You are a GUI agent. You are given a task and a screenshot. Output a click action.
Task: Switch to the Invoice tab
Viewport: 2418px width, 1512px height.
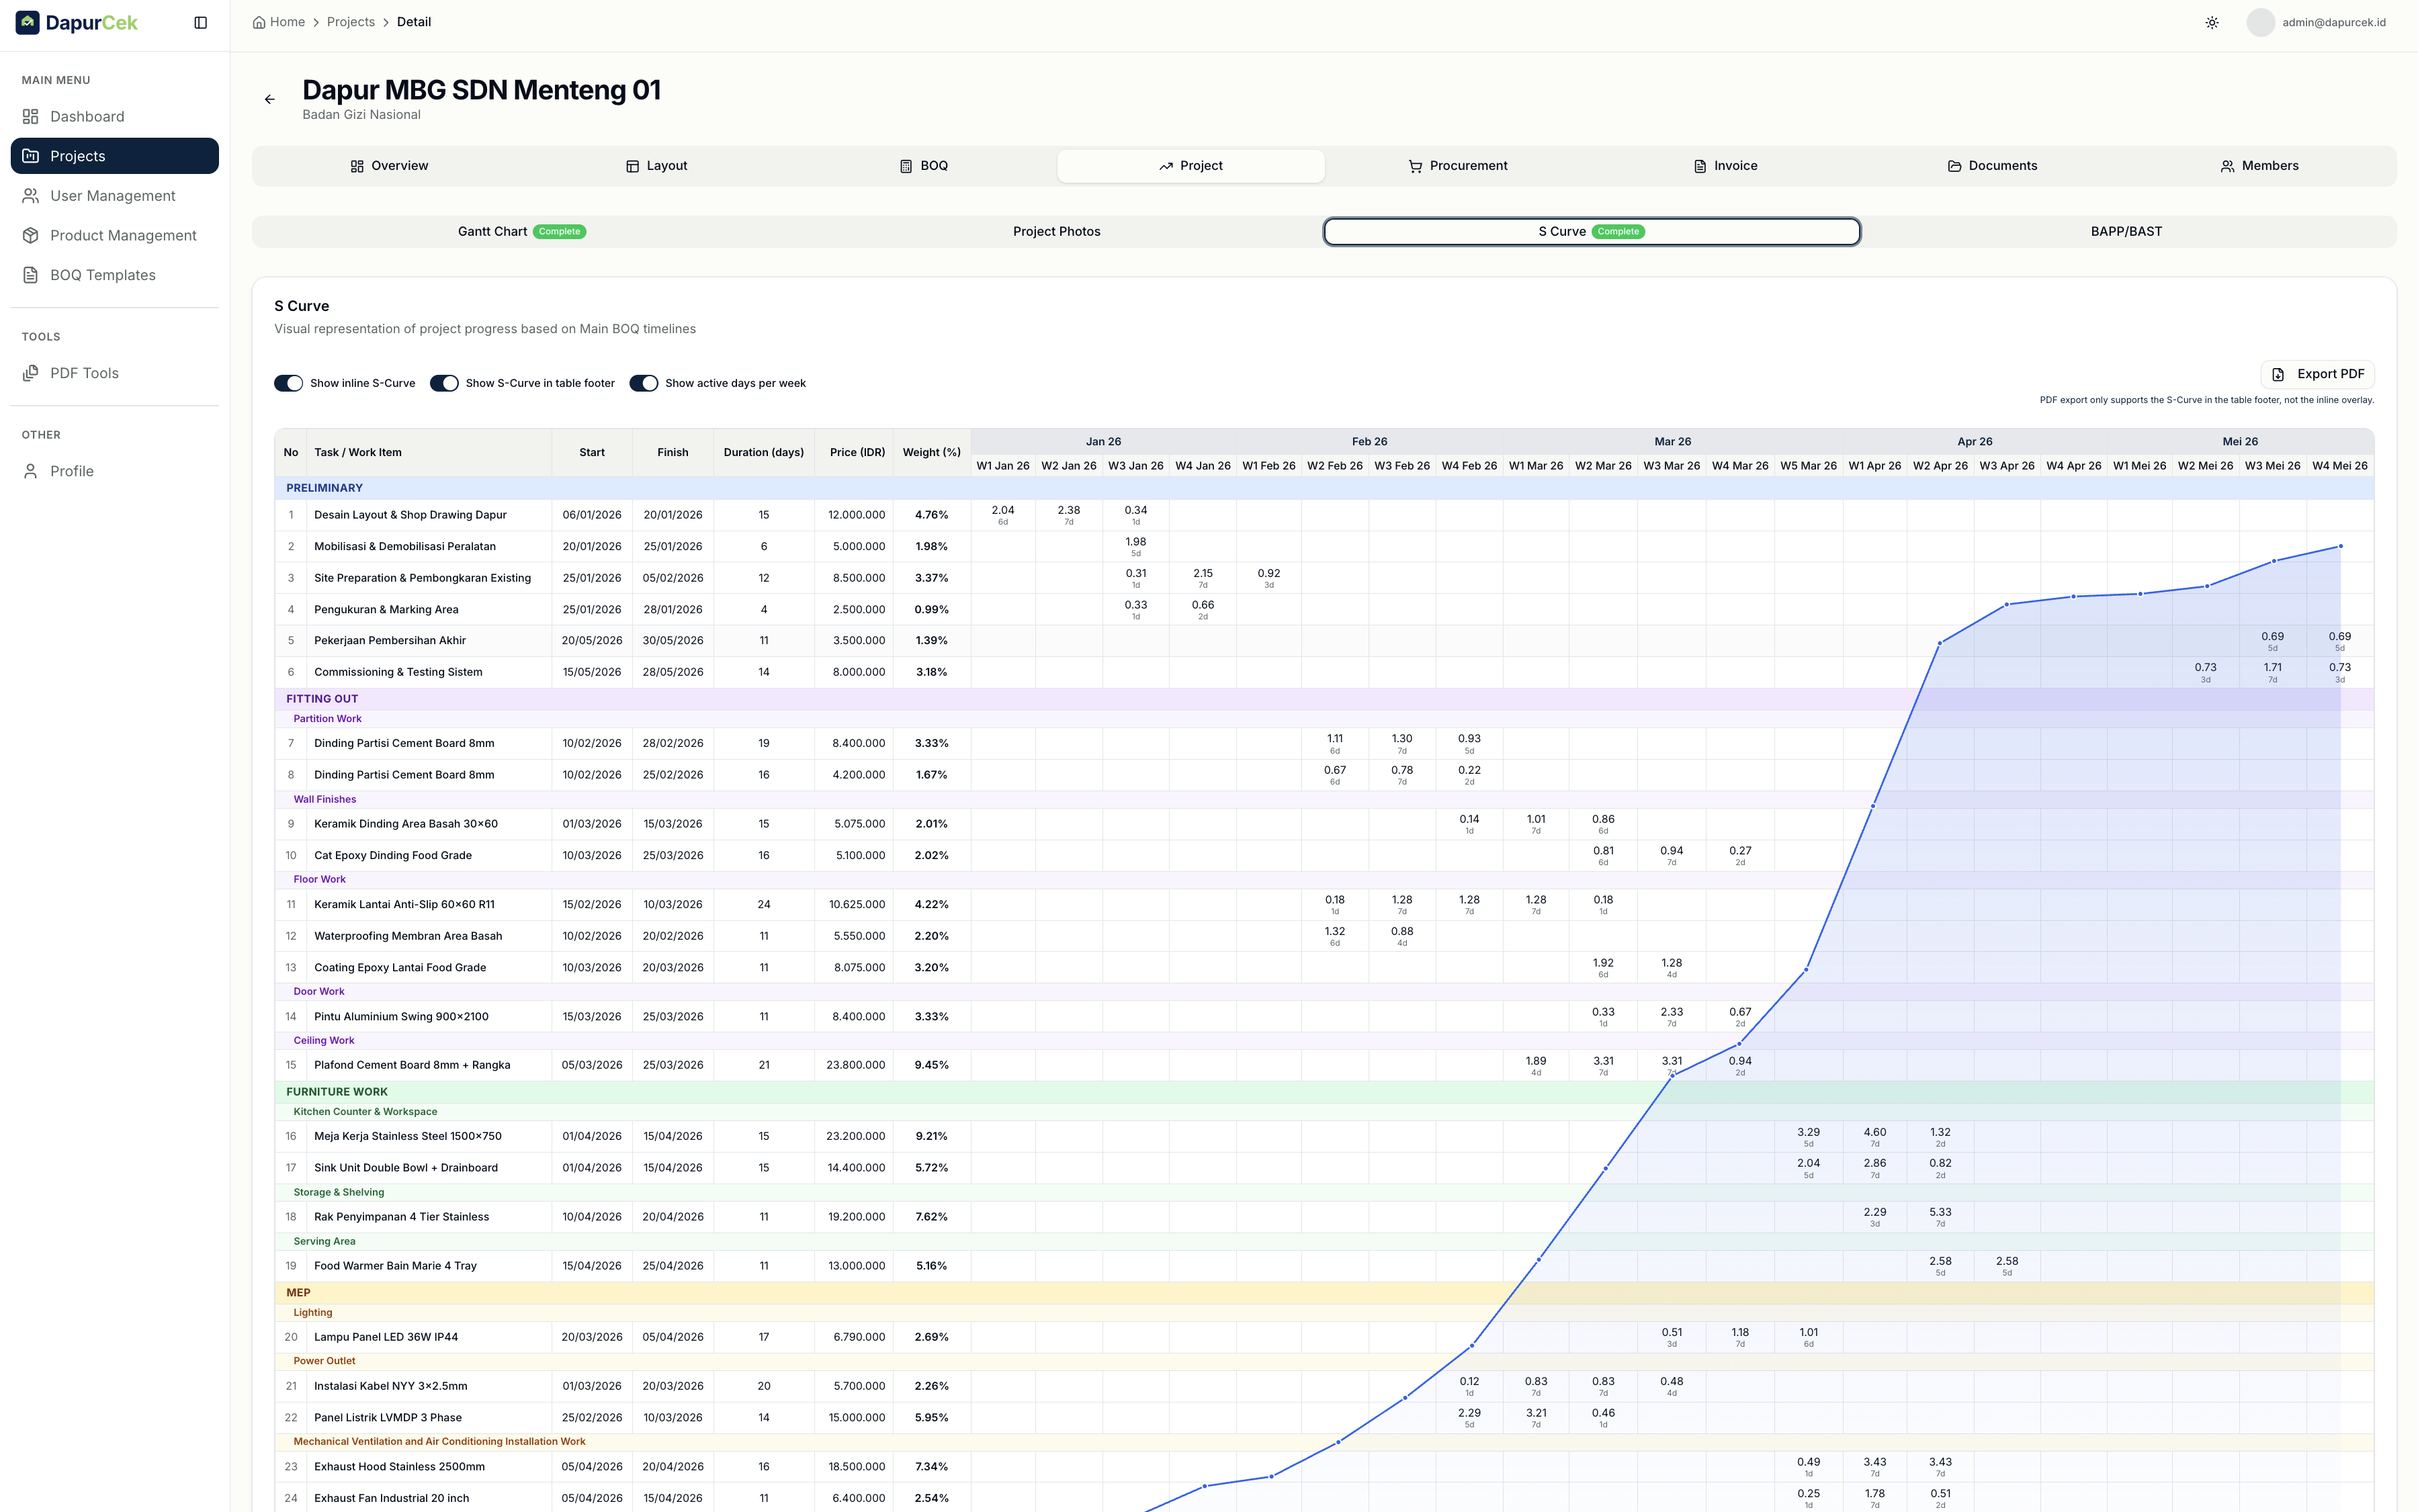click(1725, 166)
